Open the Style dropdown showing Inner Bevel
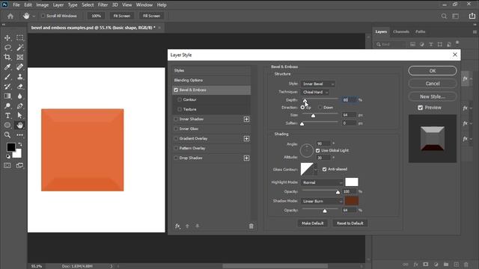Screen dimensions: 479x269 pos(317,84)
